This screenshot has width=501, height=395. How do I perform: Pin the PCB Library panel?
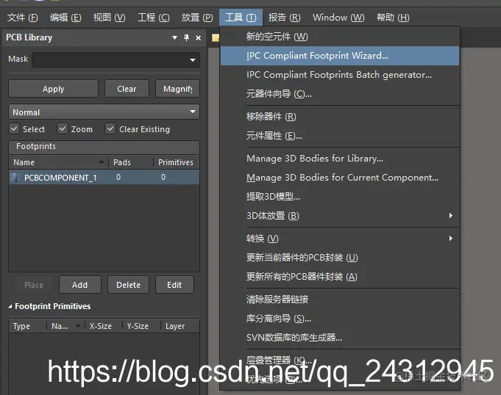coord(187,38)
